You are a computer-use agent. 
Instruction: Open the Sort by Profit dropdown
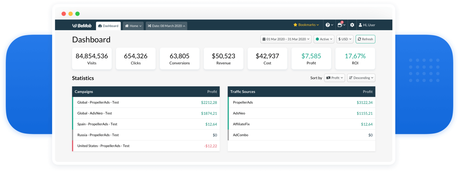334,78
